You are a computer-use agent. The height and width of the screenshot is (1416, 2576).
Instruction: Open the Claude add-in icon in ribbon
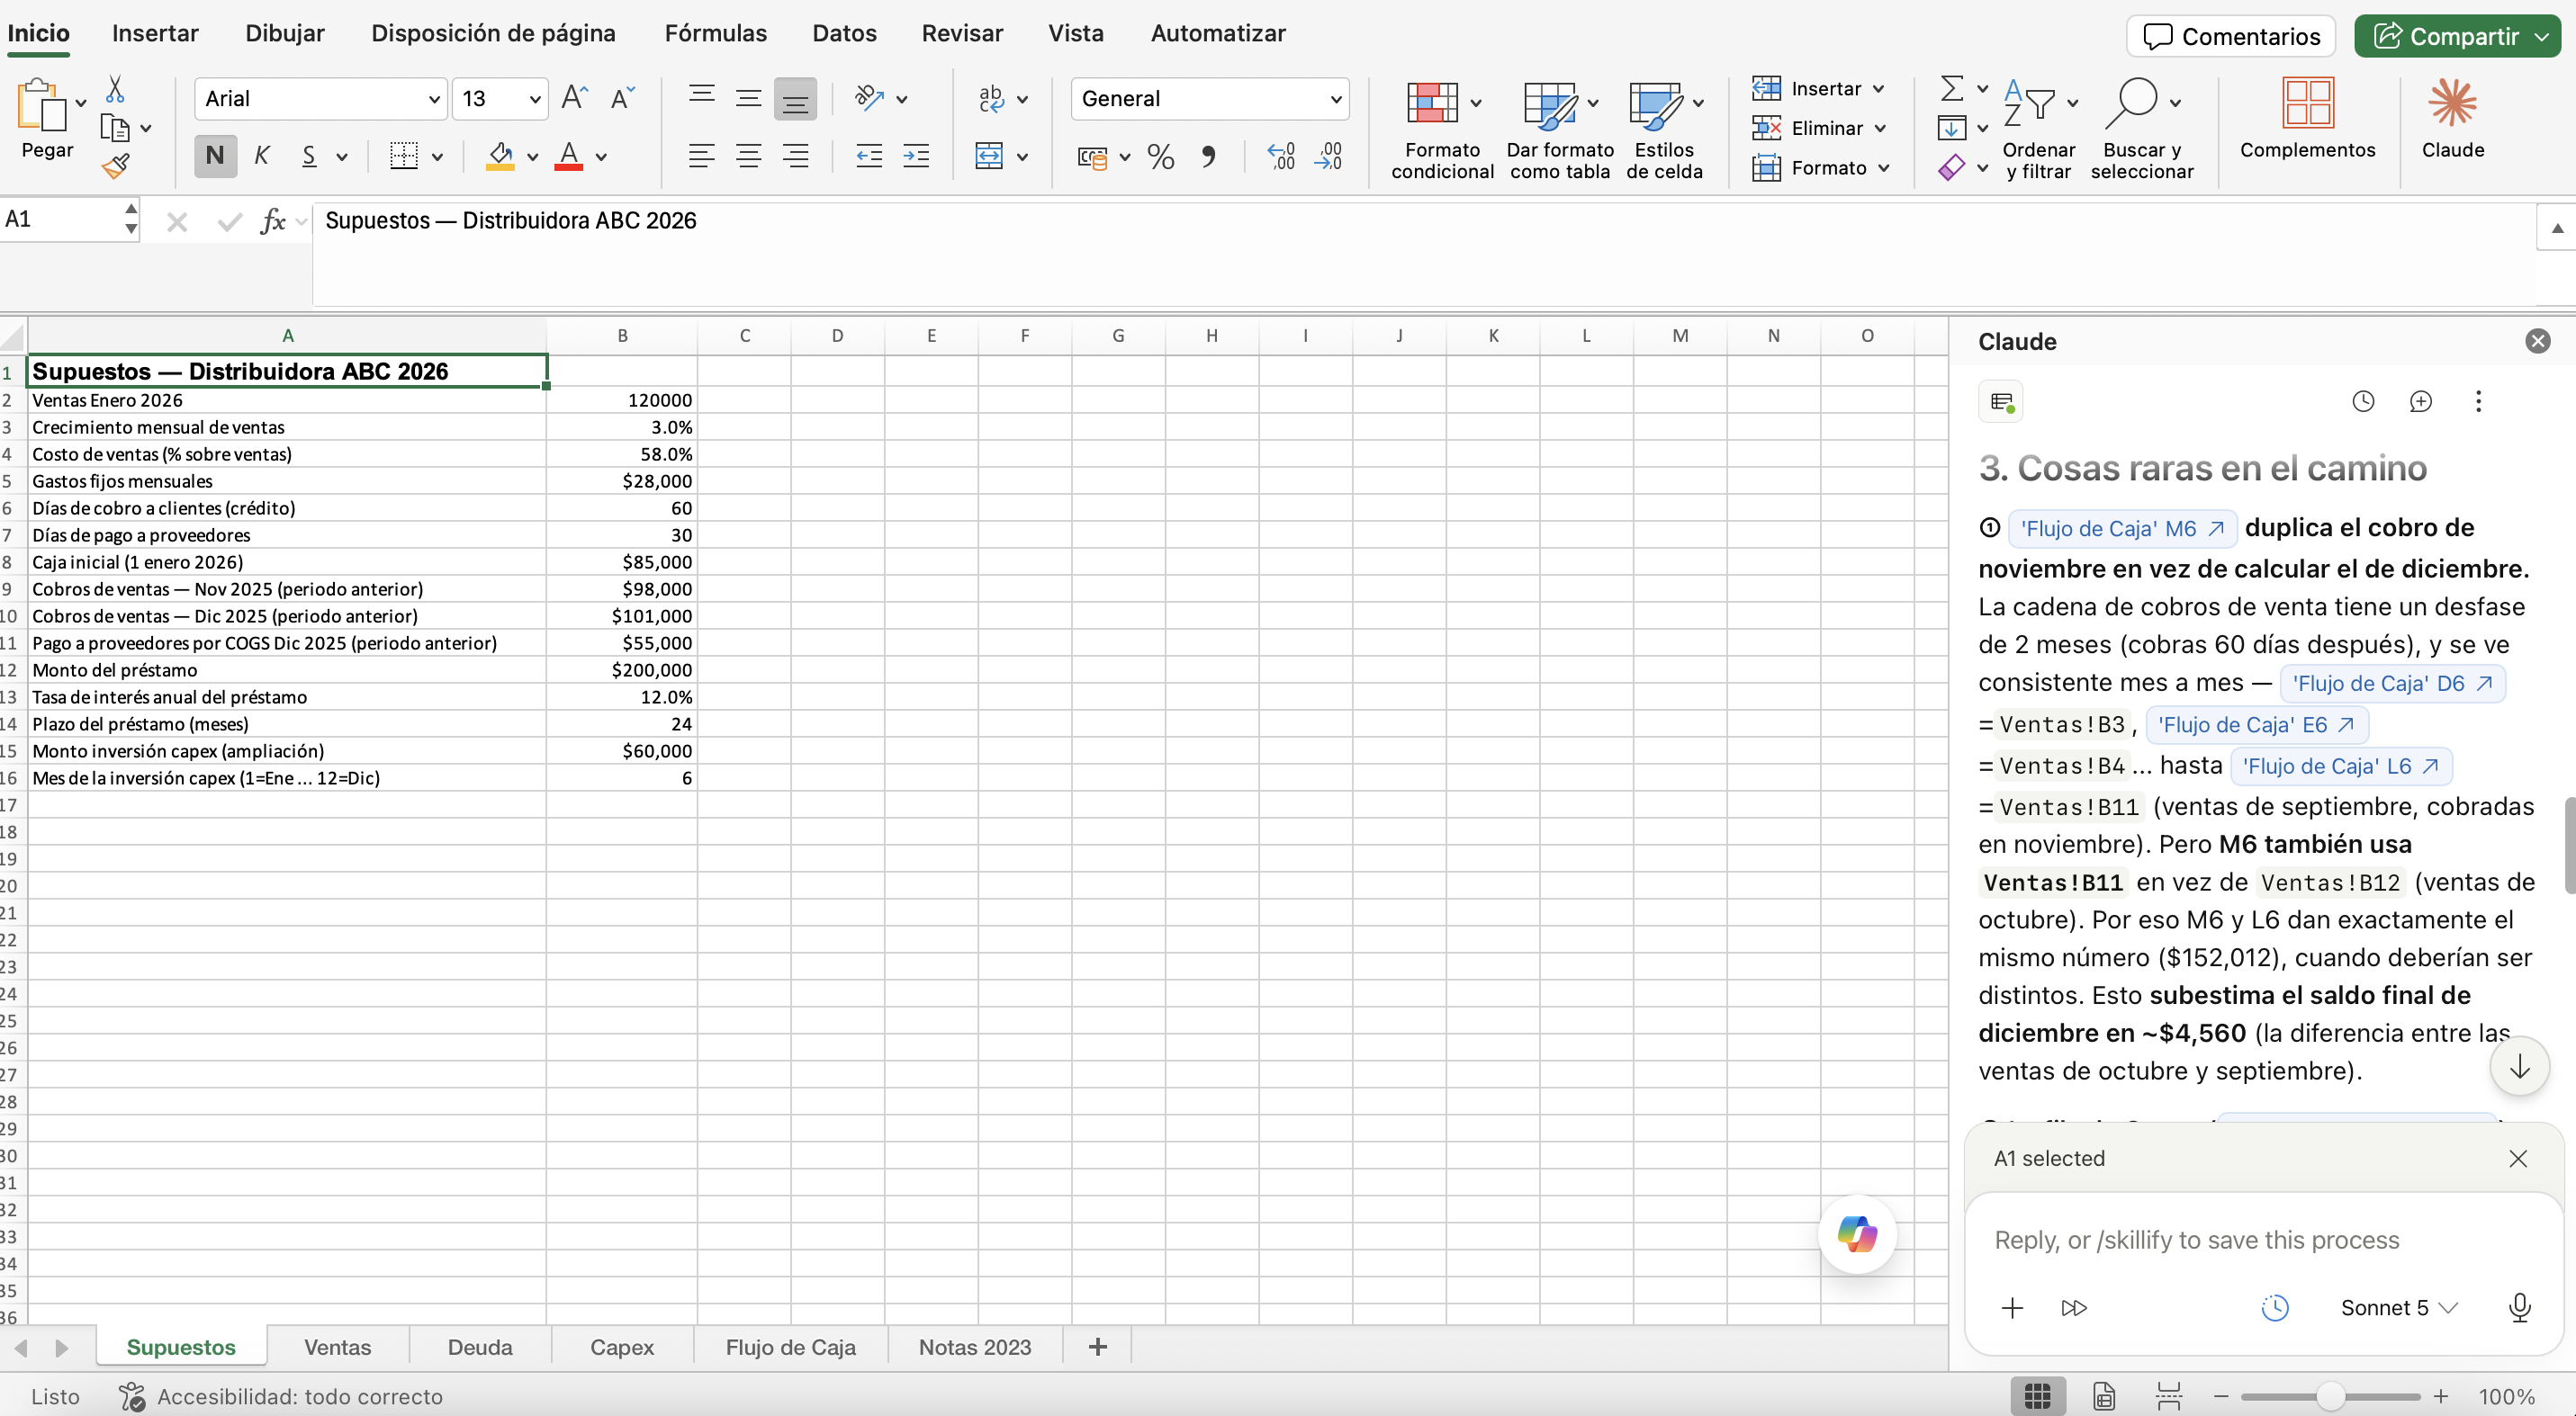point(2452,119)
